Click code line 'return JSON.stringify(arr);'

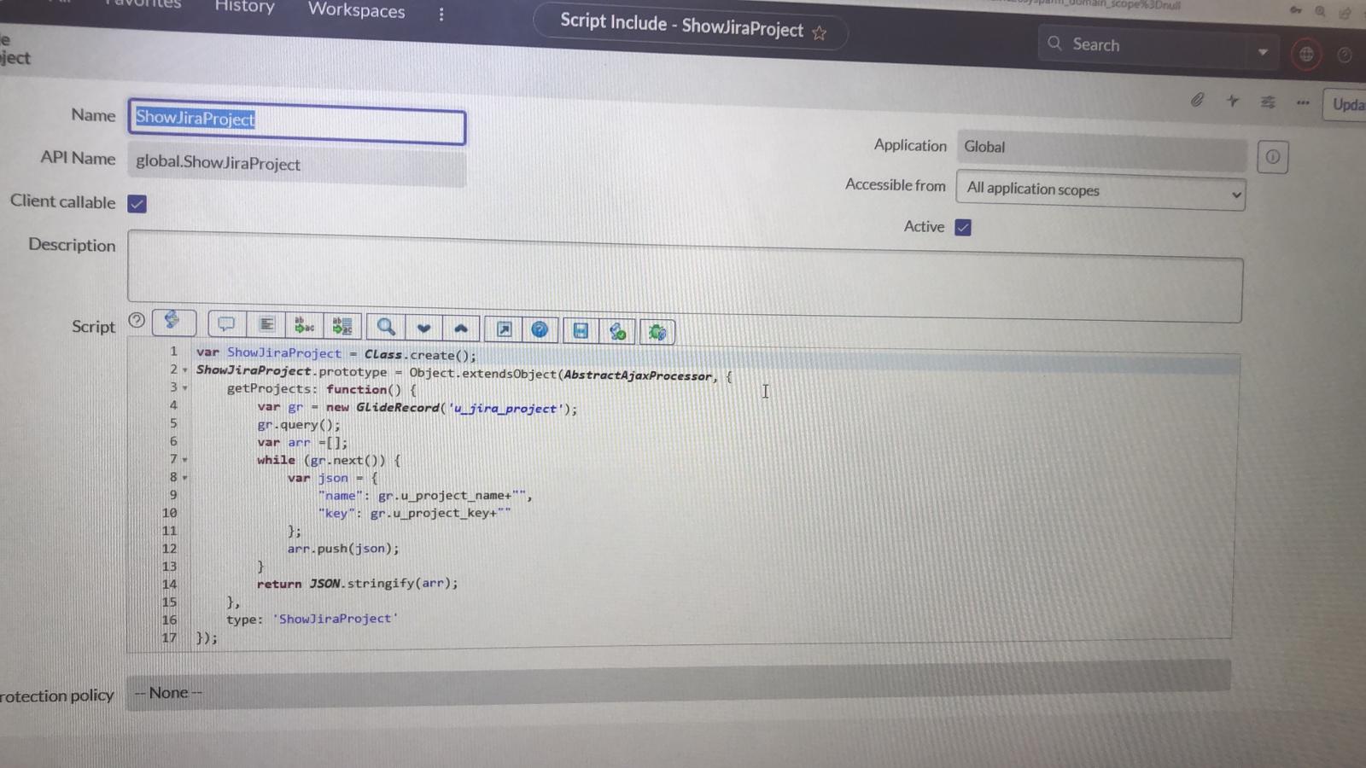(358, 584)
